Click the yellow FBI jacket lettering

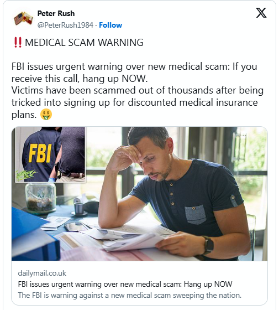click(40, 153)
